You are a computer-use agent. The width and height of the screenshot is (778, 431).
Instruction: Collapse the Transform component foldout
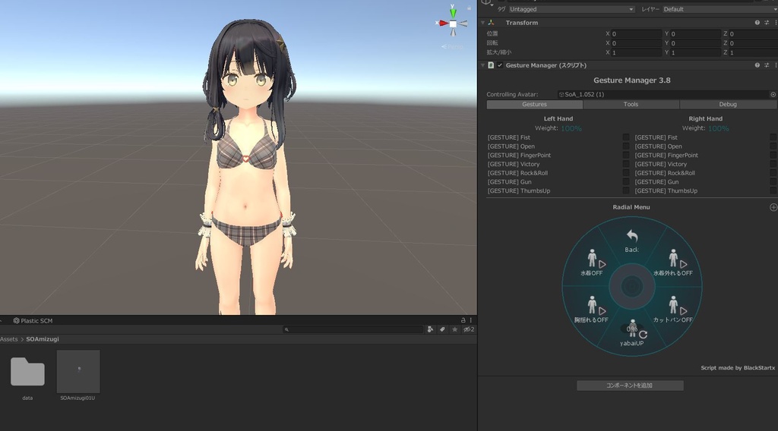coord(482,23)
